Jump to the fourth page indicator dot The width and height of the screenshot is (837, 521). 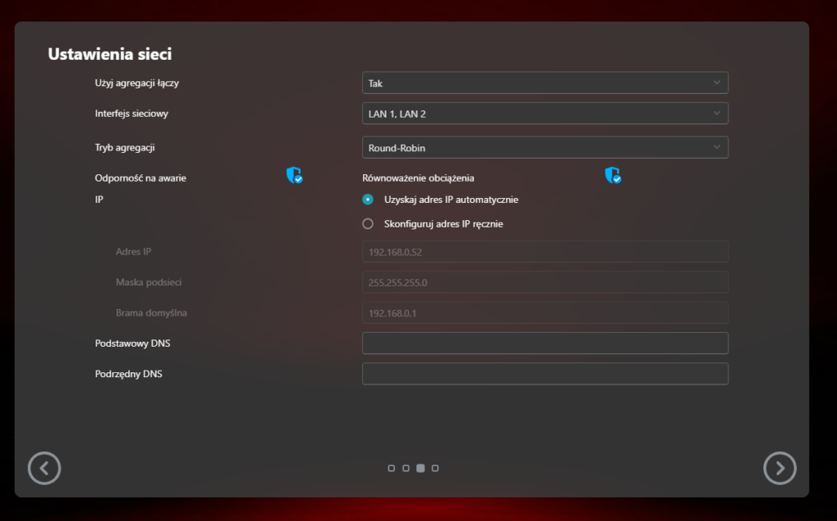[x=435, y=468]
